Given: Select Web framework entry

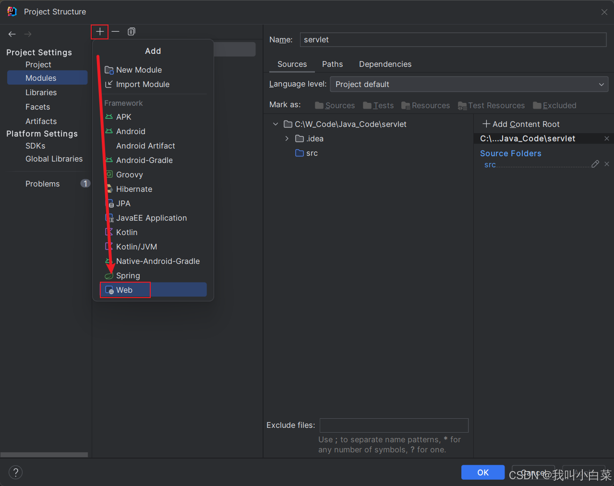Looking at the screenshot, I should pos(153,290).
